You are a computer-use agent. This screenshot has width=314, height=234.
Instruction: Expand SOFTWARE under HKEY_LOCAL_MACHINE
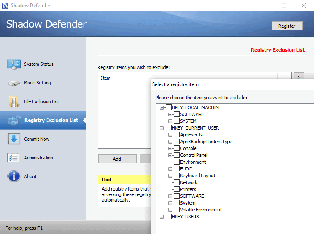(170, 114)
